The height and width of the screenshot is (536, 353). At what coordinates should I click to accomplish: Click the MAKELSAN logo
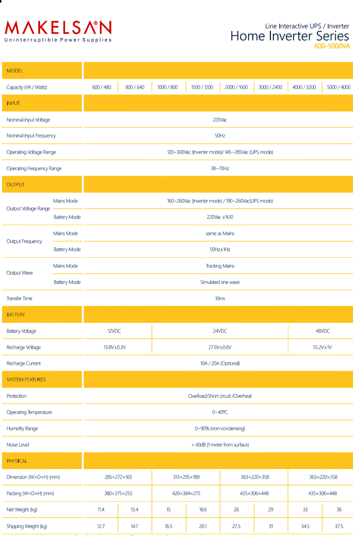click(58, 28)
